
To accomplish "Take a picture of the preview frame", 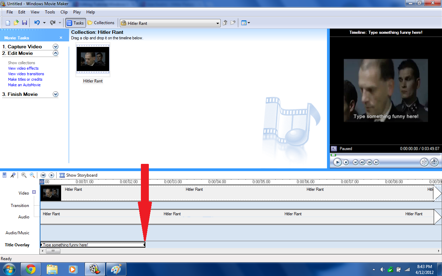I will pyautogui.click(x=434, y=162).
